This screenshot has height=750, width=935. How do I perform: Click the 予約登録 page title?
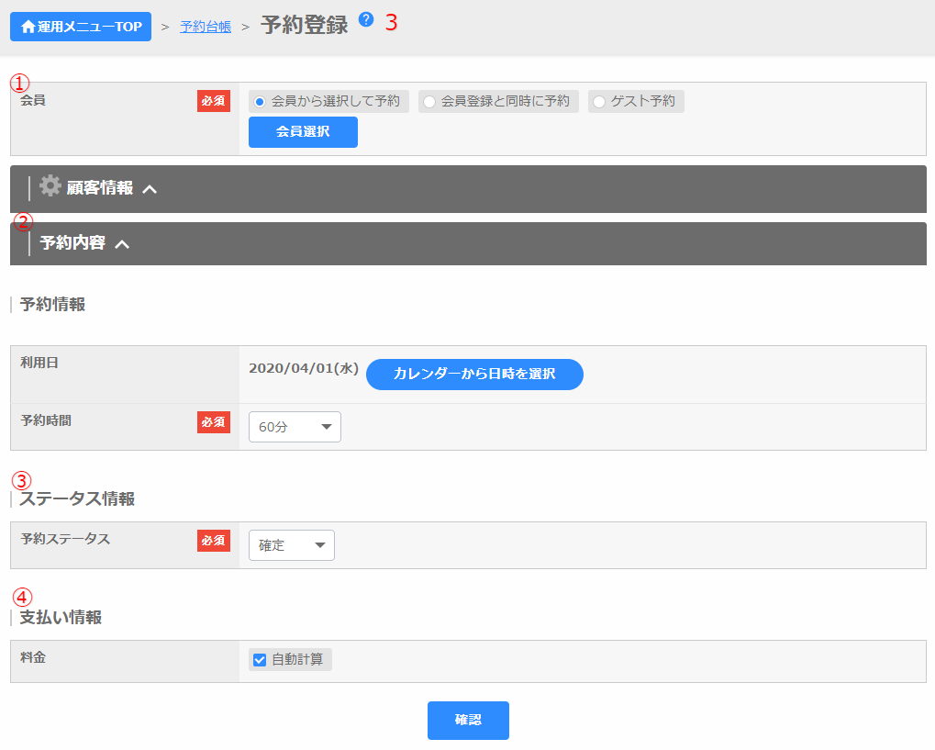[305, 25]
